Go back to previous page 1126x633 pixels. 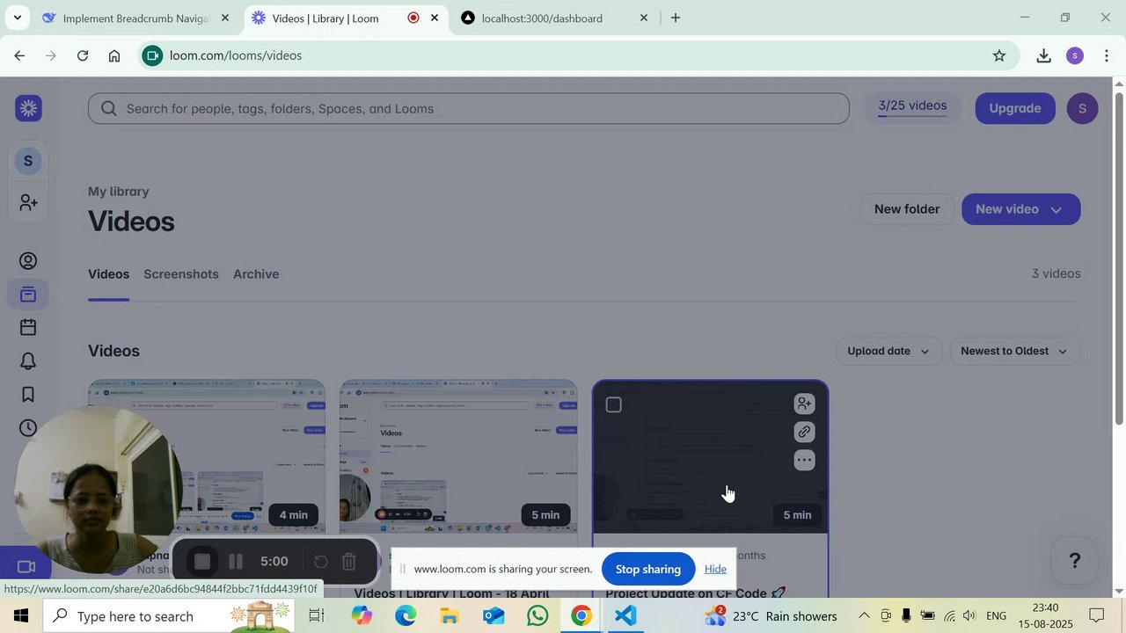tap(19, 55)
